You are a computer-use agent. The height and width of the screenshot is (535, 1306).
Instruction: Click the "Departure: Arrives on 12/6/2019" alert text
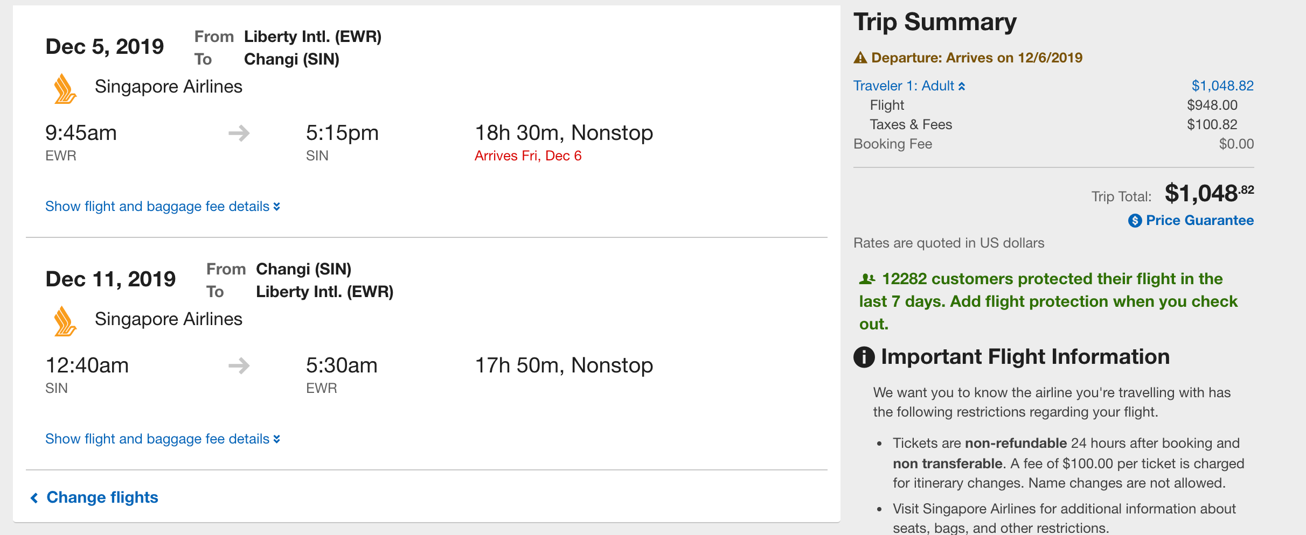(x=976, y=58)
